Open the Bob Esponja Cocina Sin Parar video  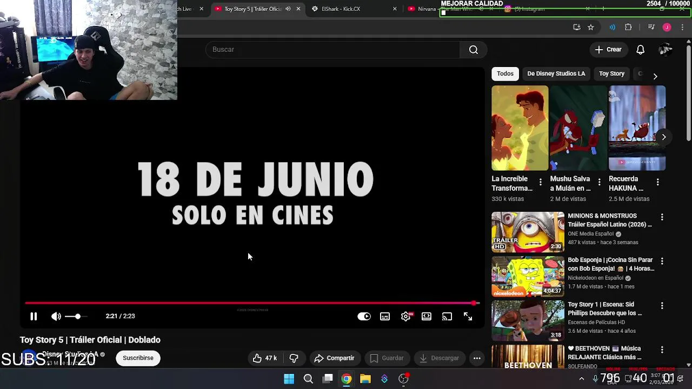(x=528, y=277)
